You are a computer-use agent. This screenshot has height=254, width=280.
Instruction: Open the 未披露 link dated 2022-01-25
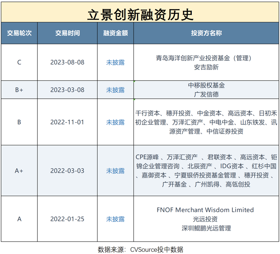pyautogui.click(x=115, y=219)
